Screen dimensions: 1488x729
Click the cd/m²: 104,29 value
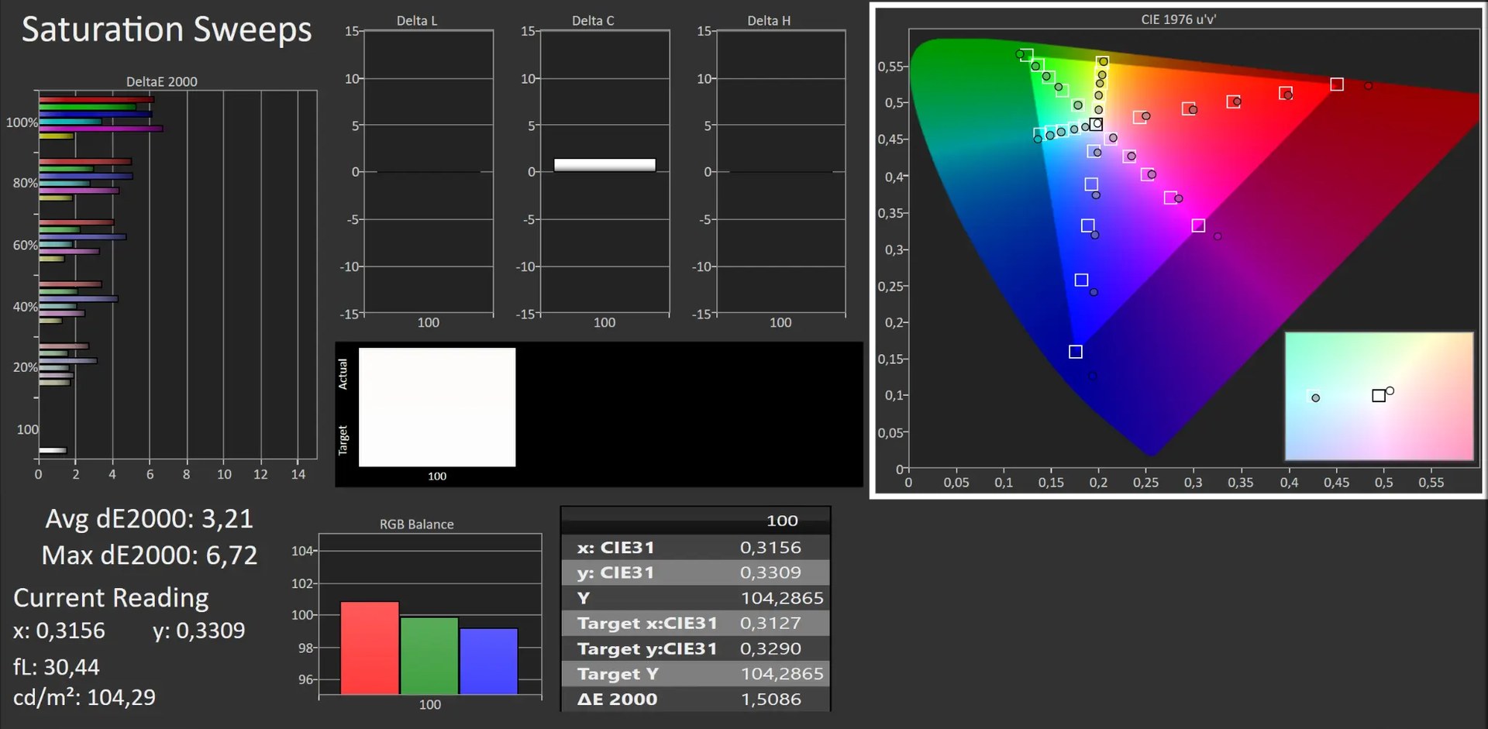coord(84,697)
